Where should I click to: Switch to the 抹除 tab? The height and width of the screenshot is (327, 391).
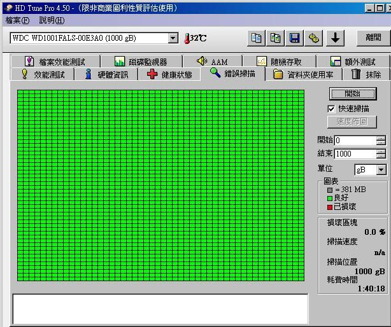pyautogui.click(x=366, y=74)
